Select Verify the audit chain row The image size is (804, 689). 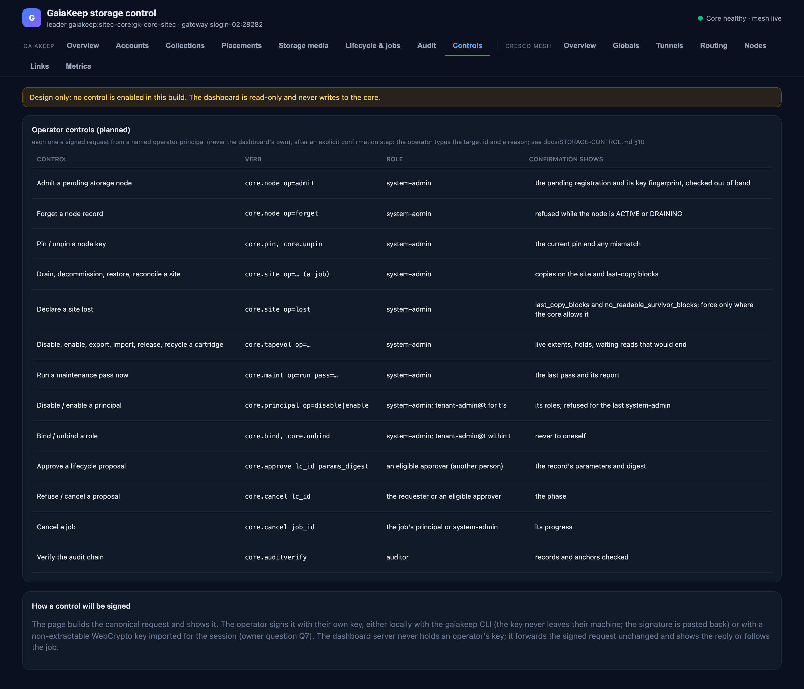[402, 557]
